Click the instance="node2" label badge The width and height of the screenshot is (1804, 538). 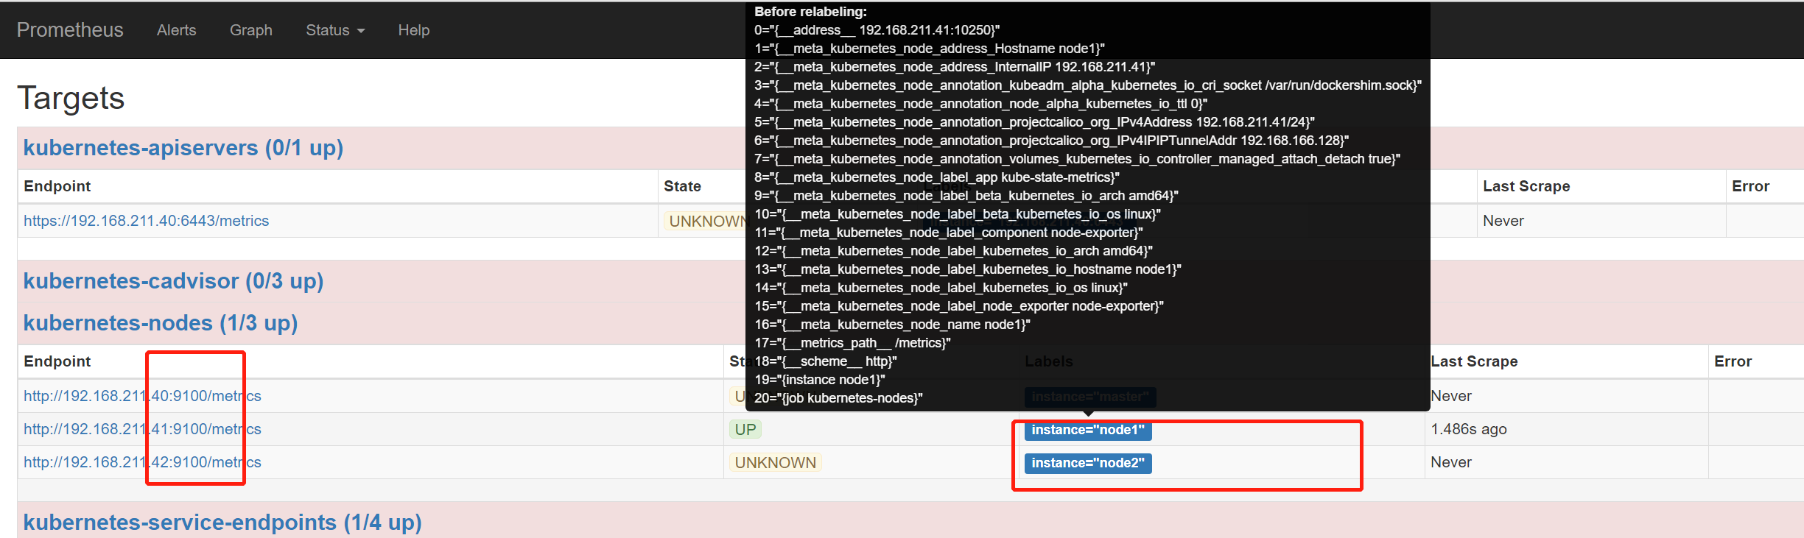pos(1088,463)
